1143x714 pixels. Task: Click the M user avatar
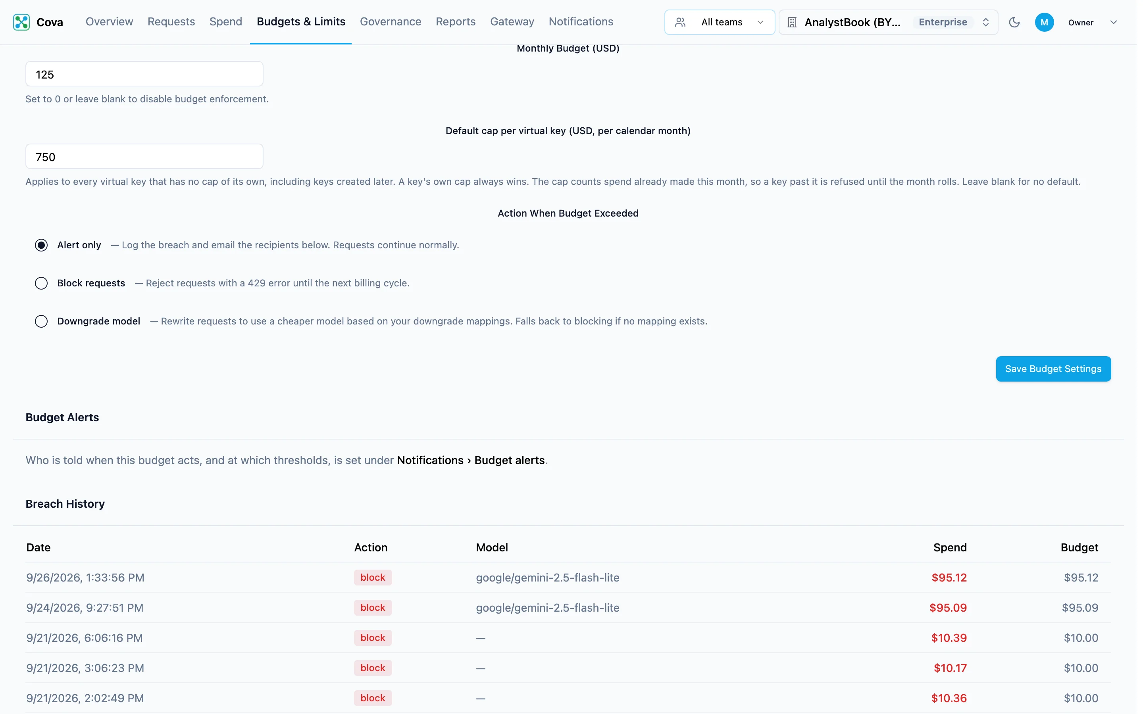tap(1044, 22)
